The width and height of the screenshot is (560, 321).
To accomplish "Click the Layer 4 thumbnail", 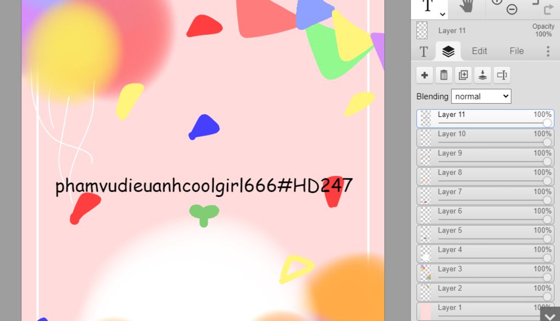I will click(425, 253).
